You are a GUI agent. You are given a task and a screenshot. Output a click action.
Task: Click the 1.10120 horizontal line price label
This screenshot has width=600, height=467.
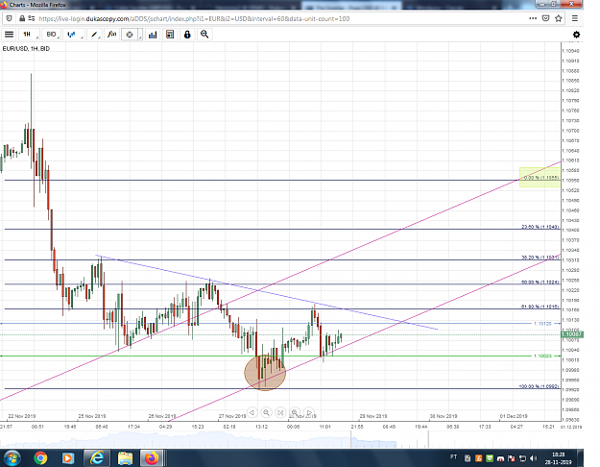click(542, 324)
